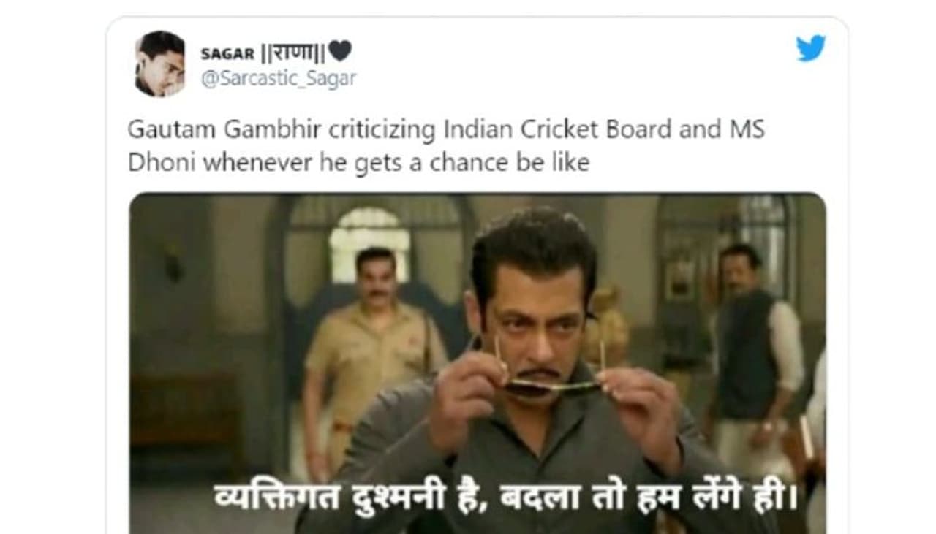The width and height of the screenshot is (936, 534).
Task: Click the word 'criticizing' in the tweet
Action: coord(383,130)
